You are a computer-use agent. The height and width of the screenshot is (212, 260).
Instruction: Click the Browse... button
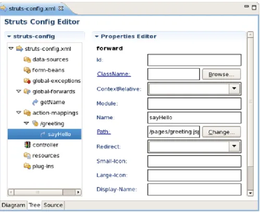click(x=221, y=74)
